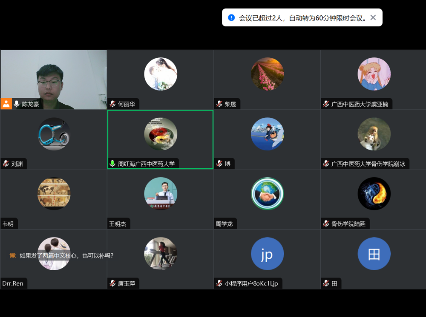The image size is (426, 317).
Task: Click the active green mic icon of 周红海
Action: click(x=113, y=164)
